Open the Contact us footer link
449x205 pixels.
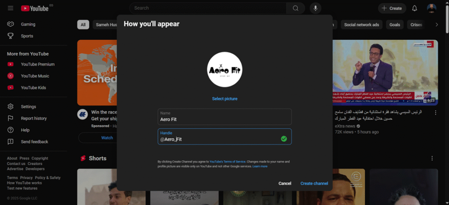pyautogui.click(x=16, y=164)
